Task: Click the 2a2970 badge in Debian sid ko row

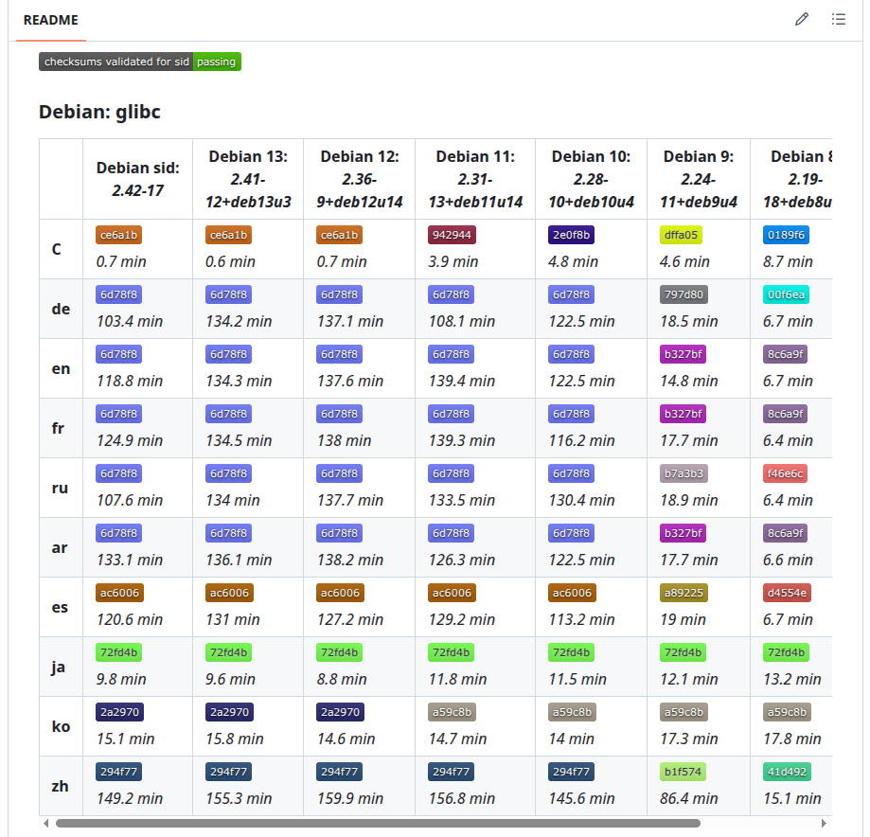Action: coord(119,712)
